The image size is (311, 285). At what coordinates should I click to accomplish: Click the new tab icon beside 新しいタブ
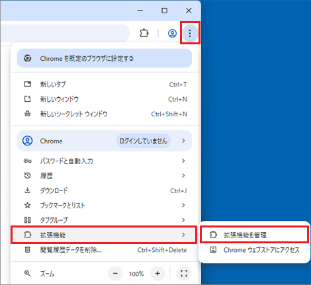[28, 84]
